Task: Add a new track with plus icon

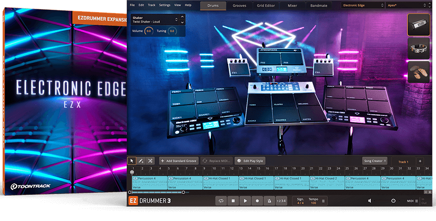Action: [x=420, y=161]
